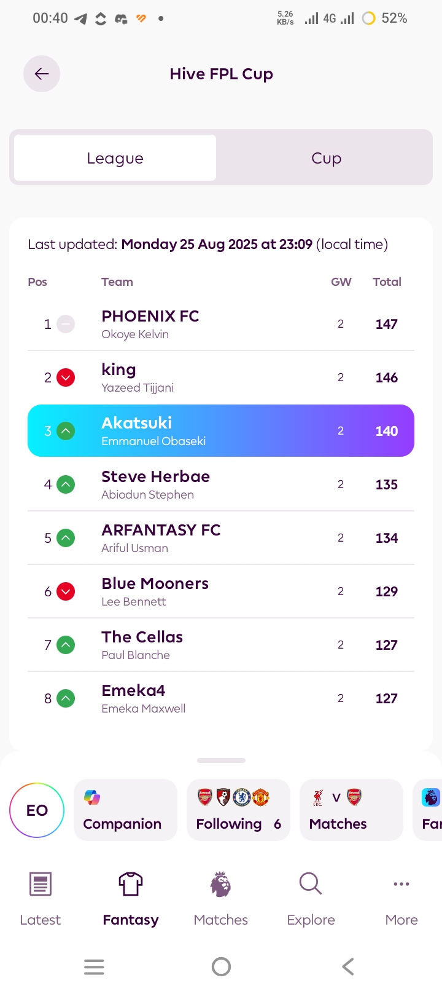
Task: Select the Fantasy shirt icon
Action: pyautogui.click(x=131, y=884)
